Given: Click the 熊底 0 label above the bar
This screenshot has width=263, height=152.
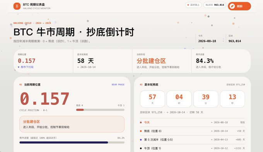Looking at the screenshot, I should [x=80, y=106].
